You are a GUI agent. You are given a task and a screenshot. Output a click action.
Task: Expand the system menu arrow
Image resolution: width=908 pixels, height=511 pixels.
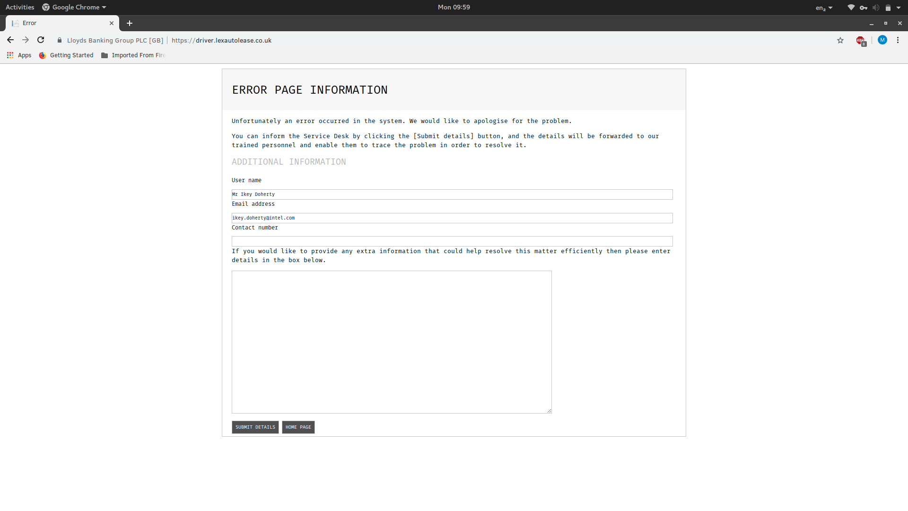[x=899, y=8]
